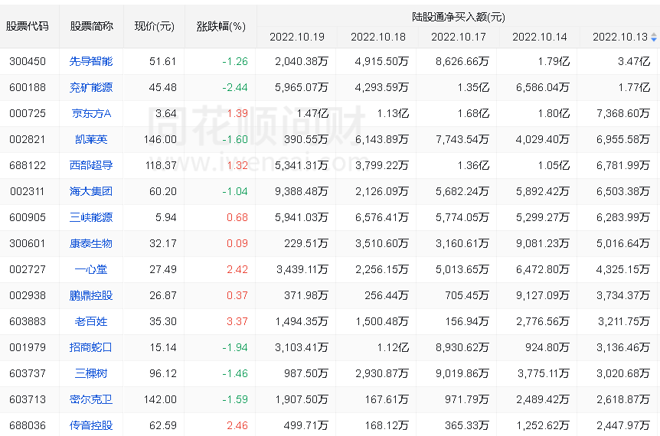
Task: Click net buy cell 2,447.97万
Action: tap(623, 425)
